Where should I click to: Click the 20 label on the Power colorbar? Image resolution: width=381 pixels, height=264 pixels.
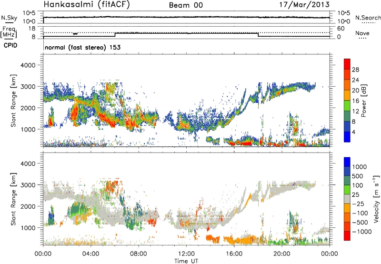(x=355, y=91)
